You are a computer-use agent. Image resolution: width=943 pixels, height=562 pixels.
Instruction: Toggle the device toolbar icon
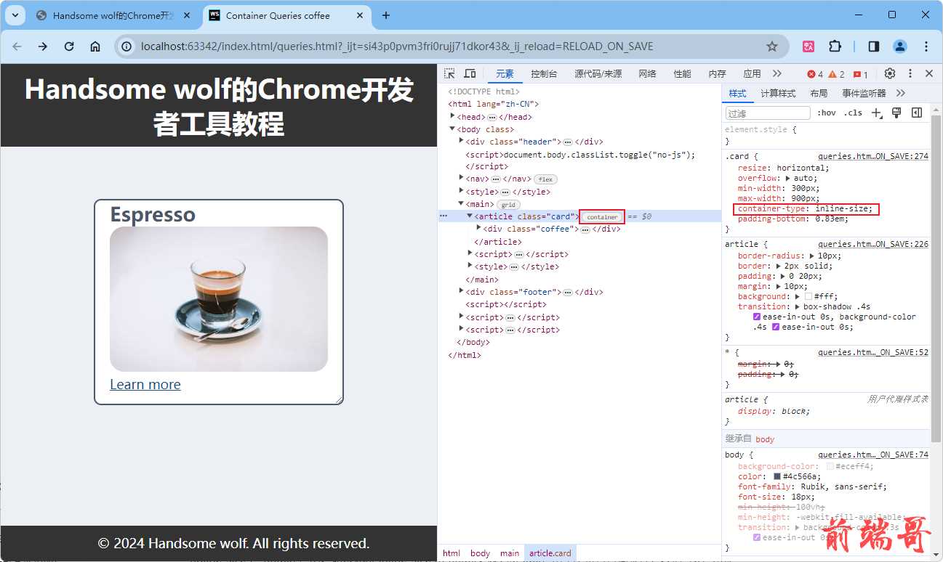coord(470,73)
